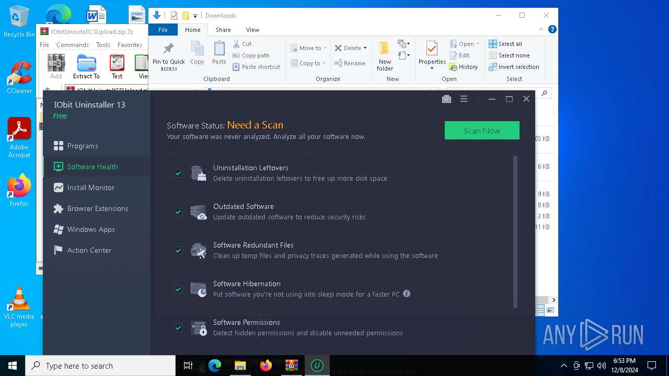Open Tools menu in WinRAR window
The width and height of the screenshot is (669, 376).
coord(103,45)
